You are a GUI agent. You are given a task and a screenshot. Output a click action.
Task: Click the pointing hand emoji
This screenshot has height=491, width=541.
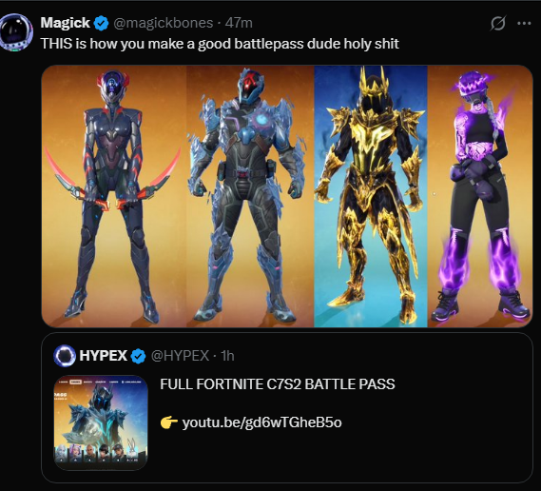(x=169, y=422)
